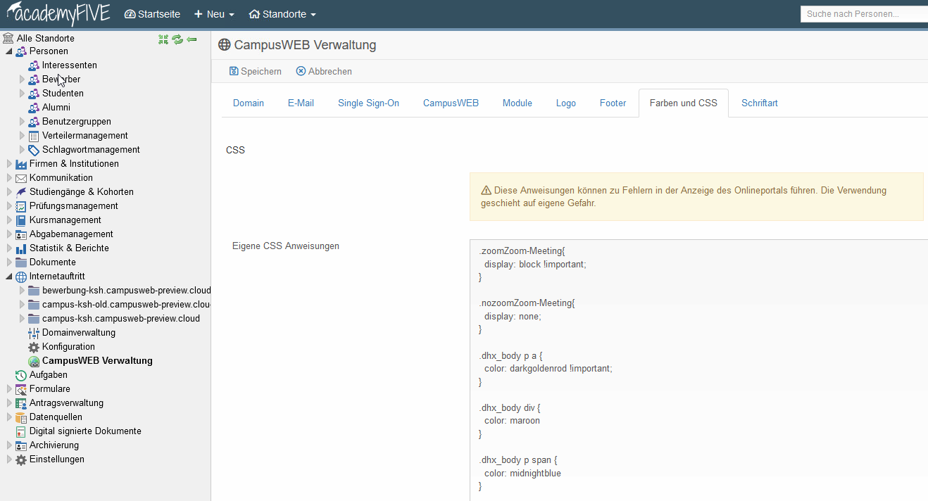This screenshot has height=501, width=928.
Task: Click the green collapse-all tree icon
Action: [163, 39]
